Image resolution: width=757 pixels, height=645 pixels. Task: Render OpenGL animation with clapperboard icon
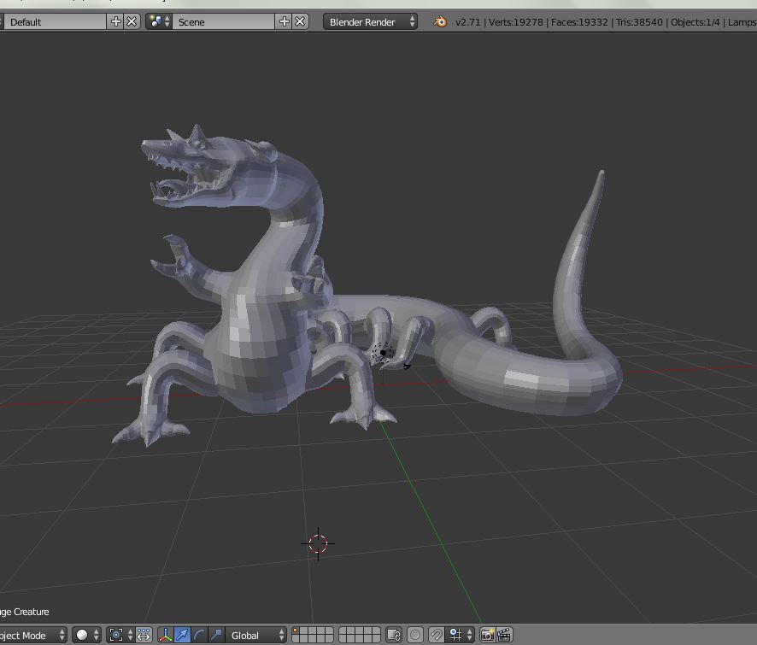coord(504,635)
